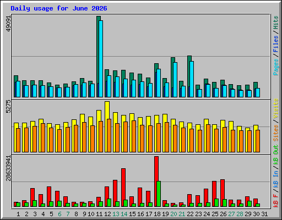
Task: Click the cyan pages bar for day 20
Action: [x=175, y=80]
